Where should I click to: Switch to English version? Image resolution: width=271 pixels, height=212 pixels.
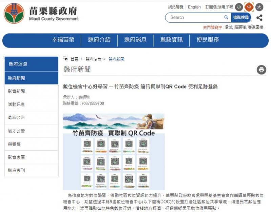pos(194,7)
